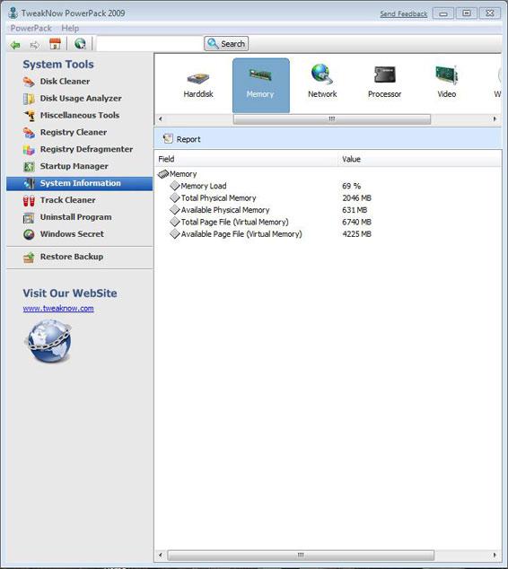Viewport: 508px width, 569px height.
Task: Click the globe refresh toolbar icon
Action: (x=80, y=44)
